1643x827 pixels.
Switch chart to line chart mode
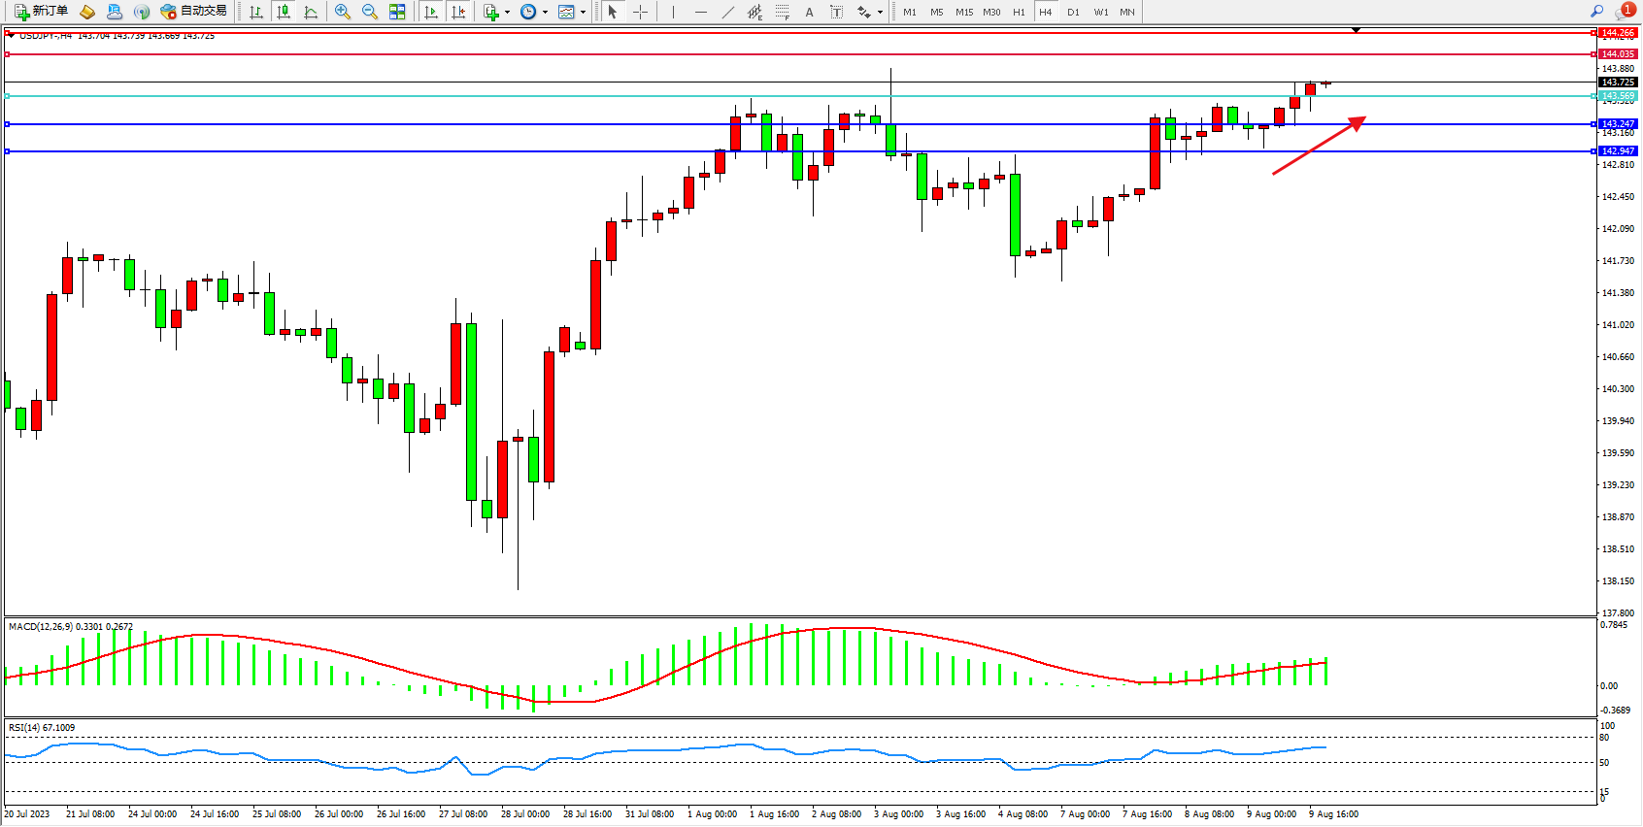(311, 12)
